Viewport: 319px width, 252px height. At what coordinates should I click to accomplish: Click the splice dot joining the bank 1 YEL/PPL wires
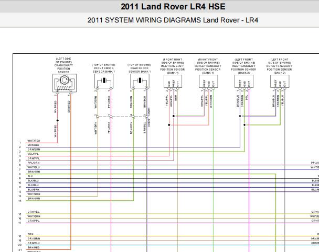point(169,125)
